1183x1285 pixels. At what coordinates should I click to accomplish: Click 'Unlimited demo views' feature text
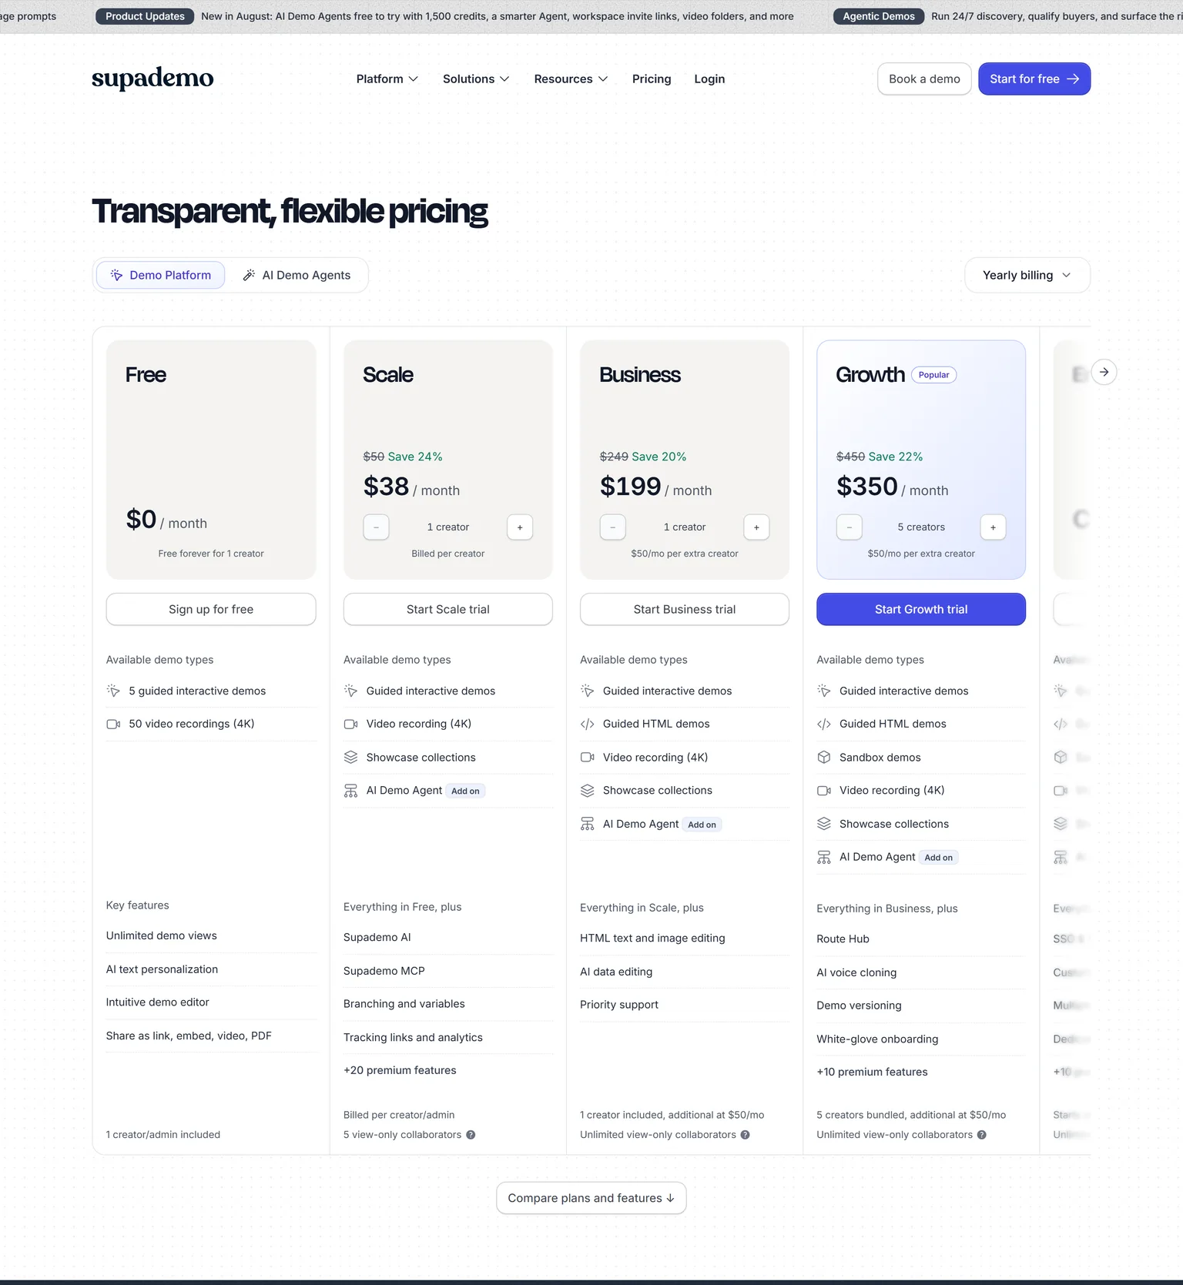(x=162, y=935)
